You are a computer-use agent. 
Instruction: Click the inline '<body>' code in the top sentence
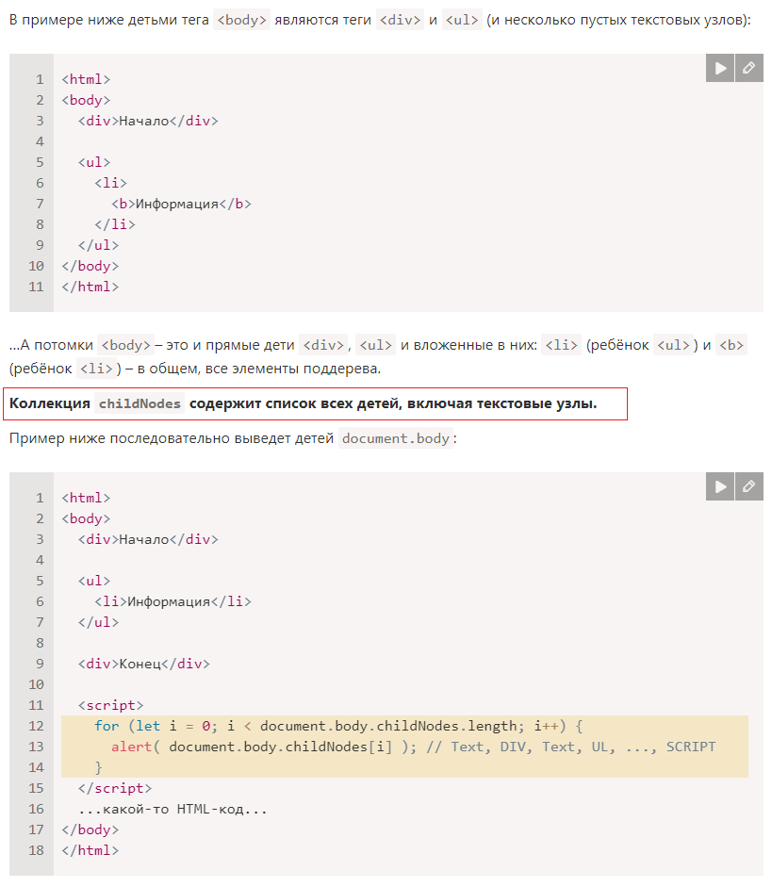point(241,21)
